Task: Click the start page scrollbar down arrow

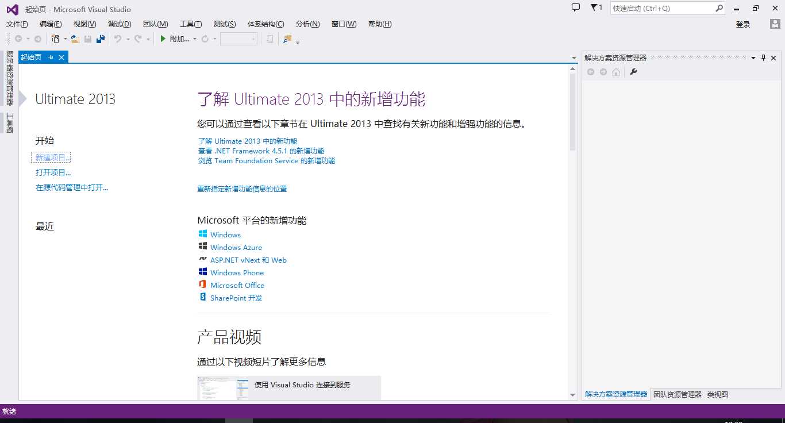Action: tap(572, 395)
